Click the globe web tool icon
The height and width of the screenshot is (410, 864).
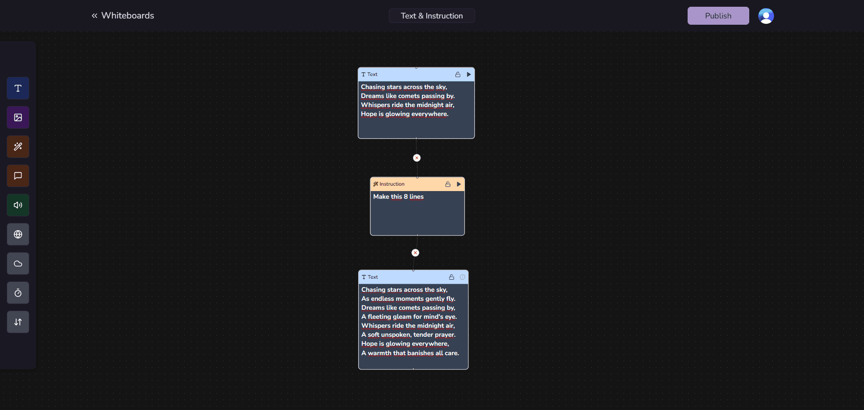coord(18,234)
